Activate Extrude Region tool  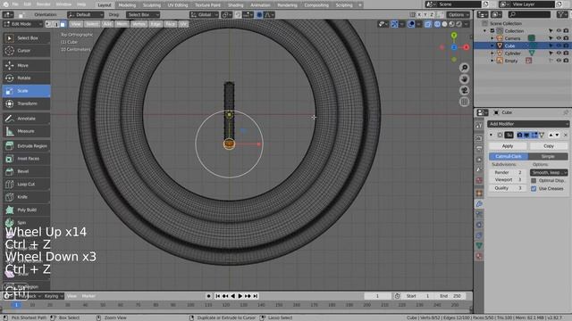pos(26,146)
